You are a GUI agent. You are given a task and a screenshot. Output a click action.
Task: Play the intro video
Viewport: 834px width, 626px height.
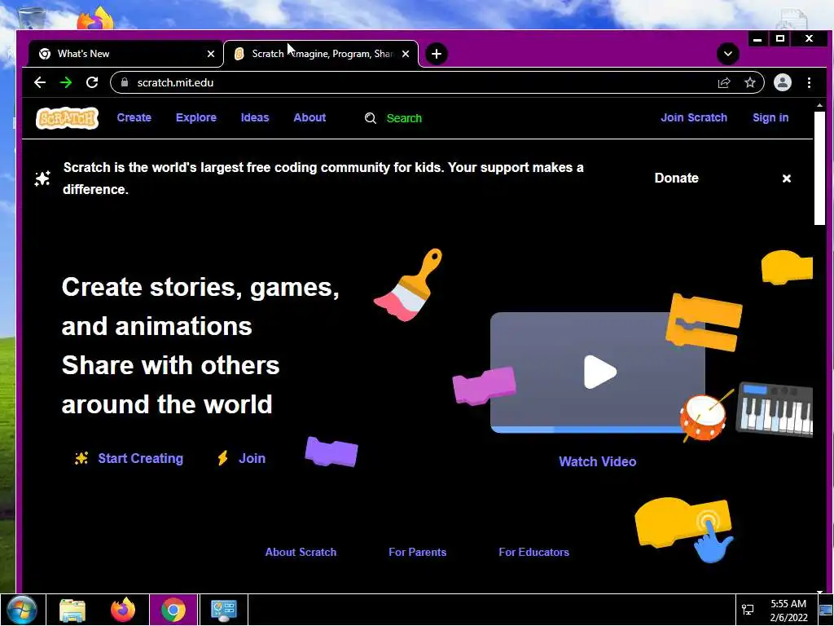tap(600, 372)
